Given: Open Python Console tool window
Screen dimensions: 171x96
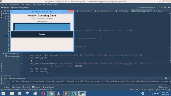Looking at the screenshot, I should 48,87.
